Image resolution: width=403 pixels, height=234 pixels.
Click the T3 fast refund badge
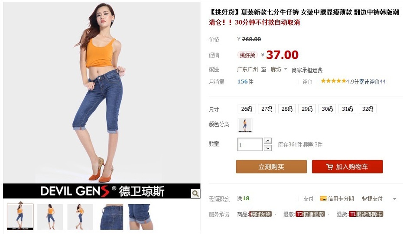(x=310, y=214)
